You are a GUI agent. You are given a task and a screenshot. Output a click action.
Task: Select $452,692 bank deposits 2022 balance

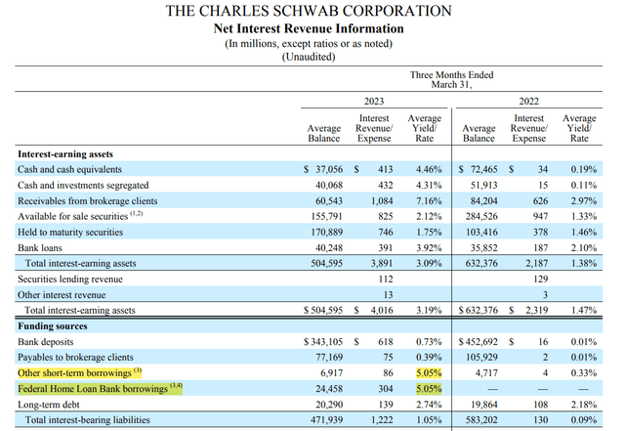point(478,342)
